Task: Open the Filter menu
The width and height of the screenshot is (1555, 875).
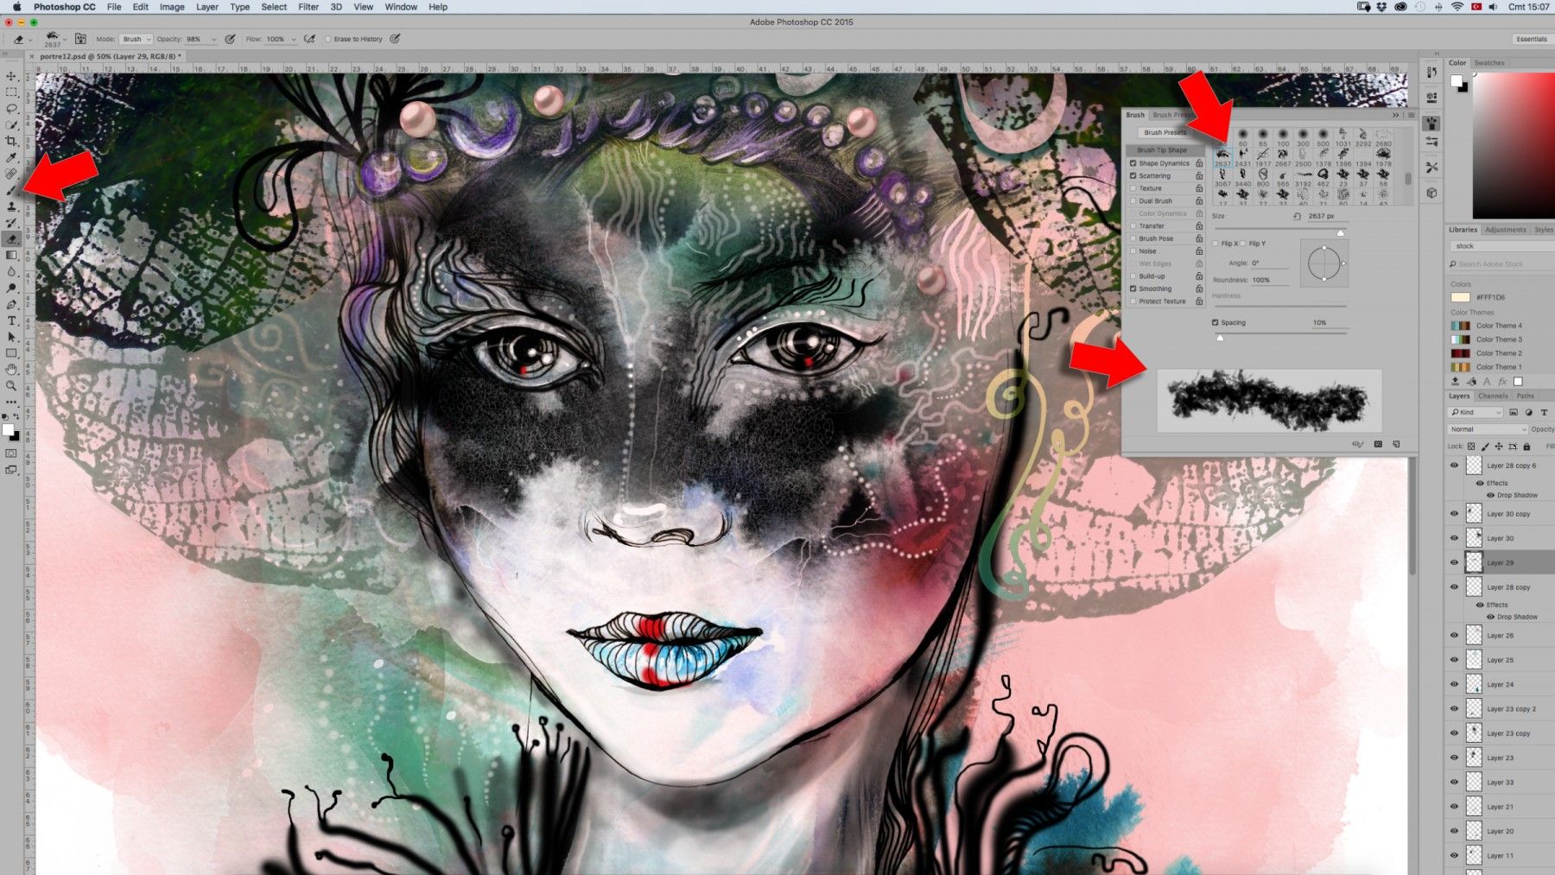Action: pyautogui.click(x=308, y=7)
